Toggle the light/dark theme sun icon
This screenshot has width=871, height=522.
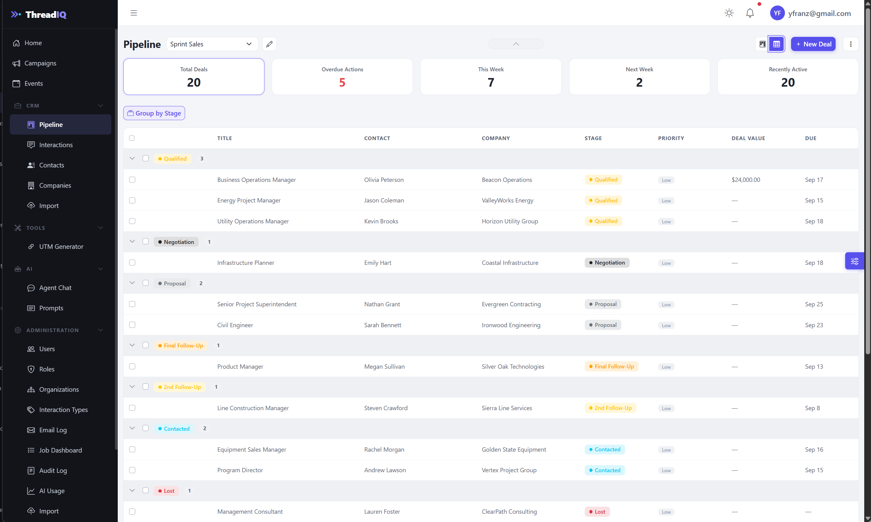click(x=729, y=13)
